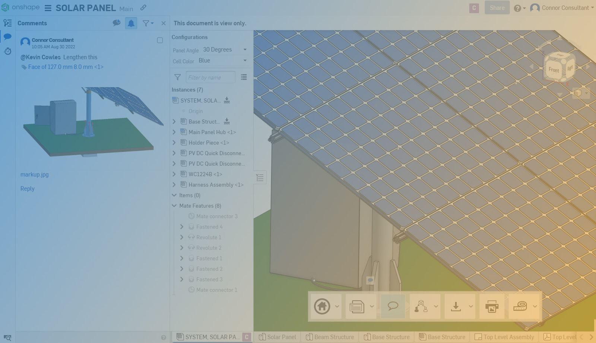Screen dimensions: 596x343
Task: Toggle the instance list view icon
Action: coord(244,77)
